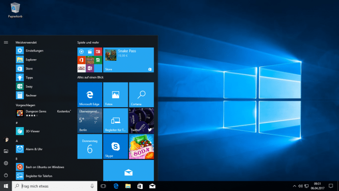The width and height of the screenshot is (339, 191).
Task: Open Filme & TV small tile
Action: (90, 51)
